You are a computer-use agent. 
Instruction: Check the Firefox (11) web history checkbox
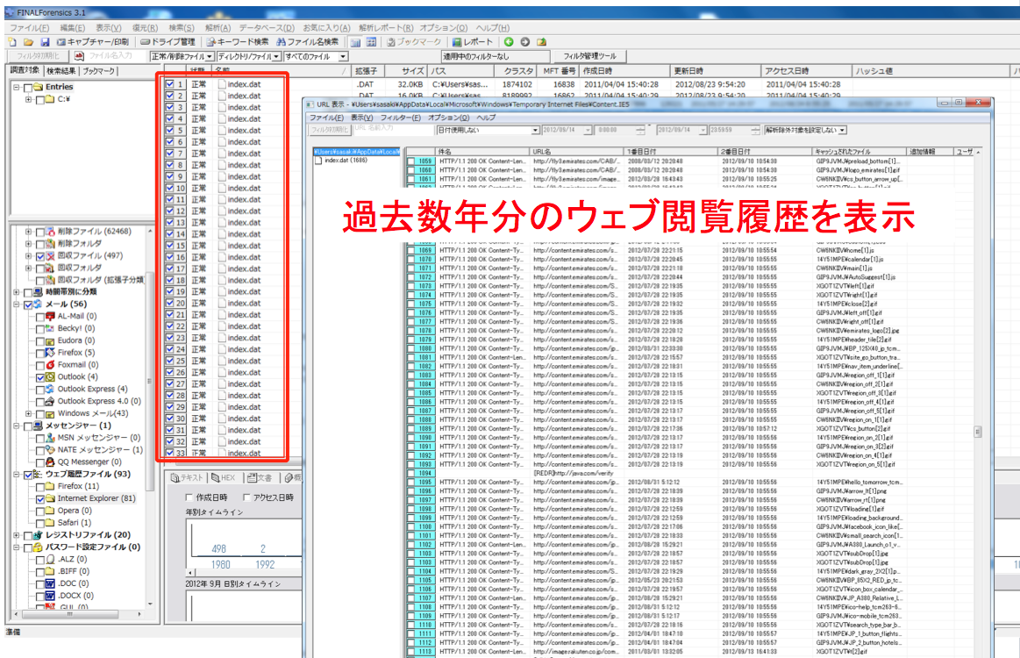pos(40,486)
